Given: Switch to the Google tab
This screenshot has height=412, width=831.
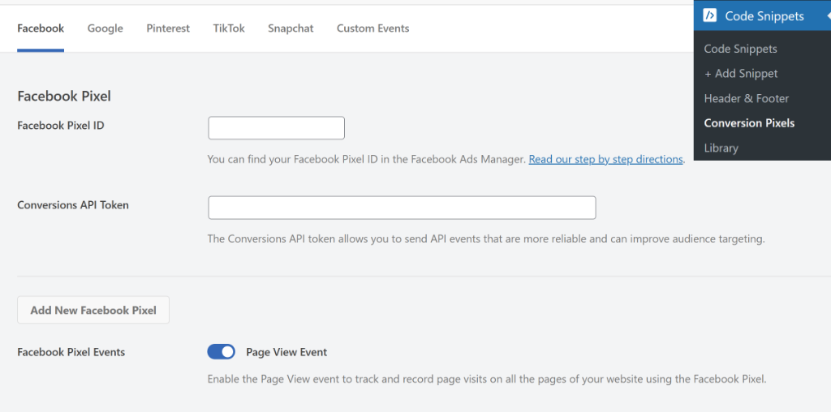Looking at the screenshot, I should pyautogui.click(x=105, y=28).
